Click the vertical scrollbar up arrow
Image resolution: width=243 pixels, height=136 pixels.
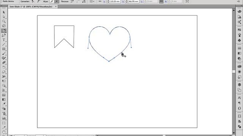(234, 10)
